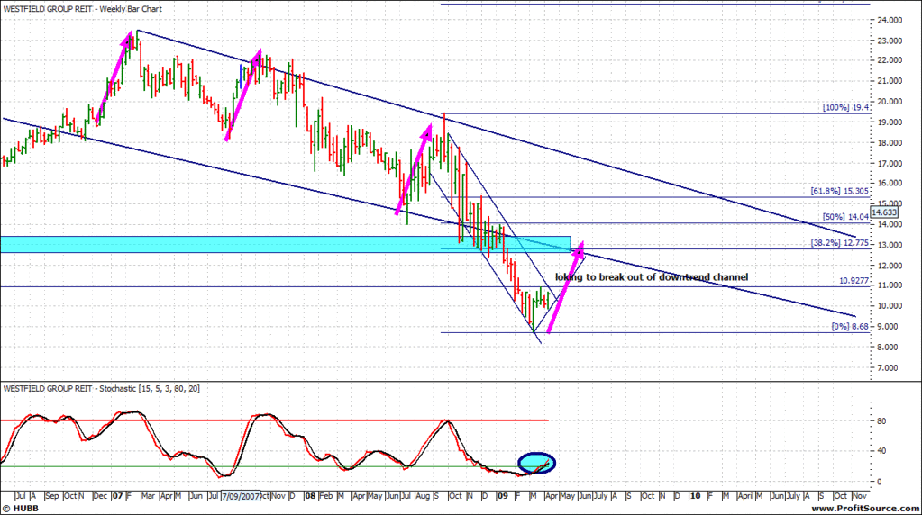Select the '[0%] 8.68' Fibonacci label
The width and height of the screenshot is (922, 515).
850,326
